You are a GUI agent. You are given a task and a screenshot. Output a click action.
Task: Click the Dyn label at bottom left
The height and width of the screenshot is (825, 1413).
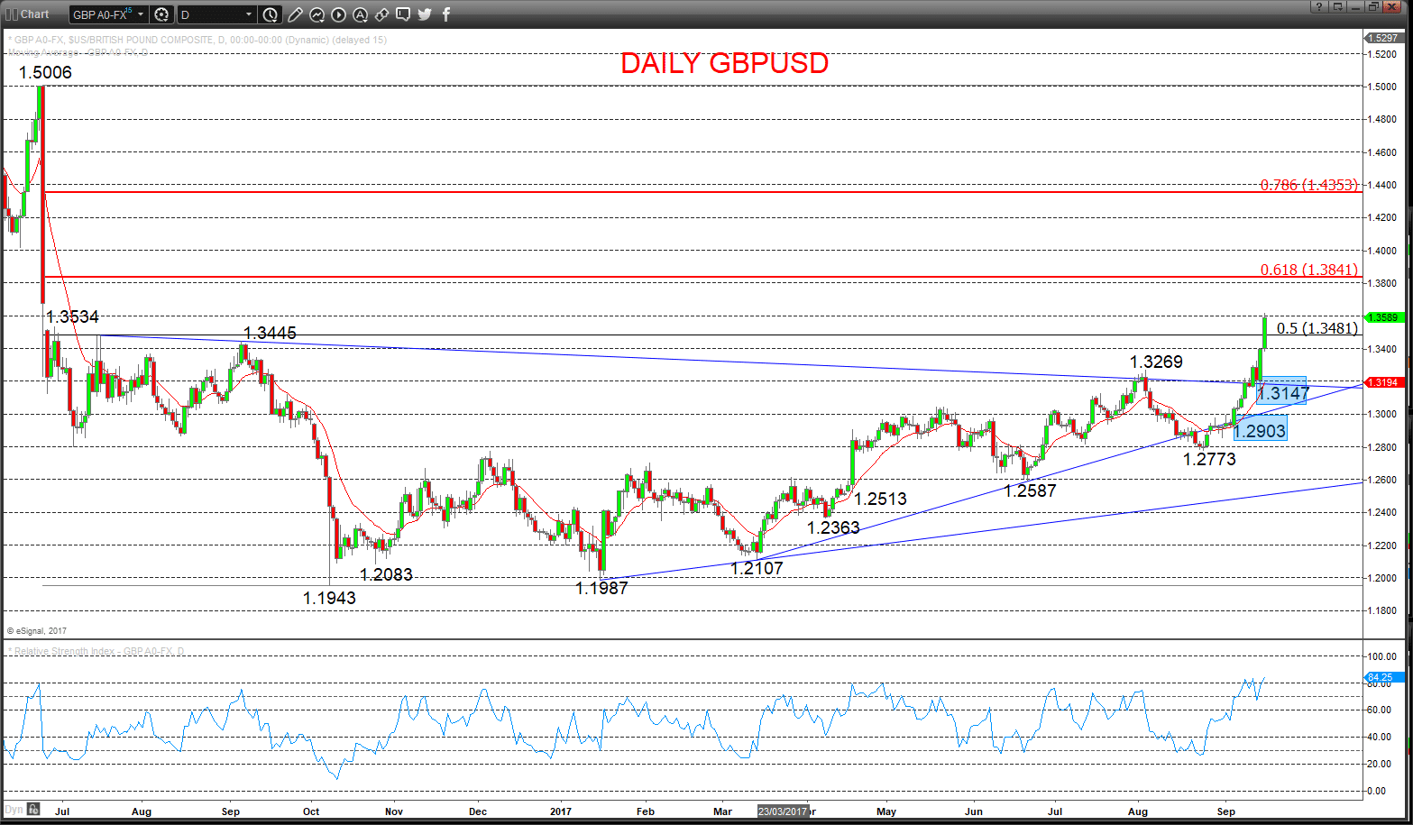click(14, 809)
